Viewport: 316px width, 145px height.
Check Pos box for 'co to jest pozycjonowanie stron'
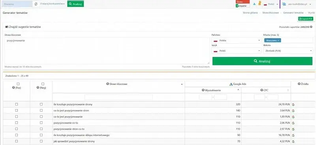17,110
